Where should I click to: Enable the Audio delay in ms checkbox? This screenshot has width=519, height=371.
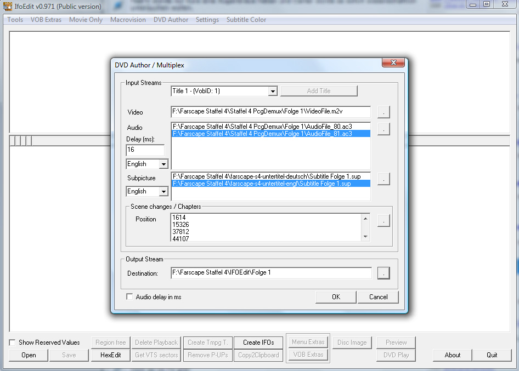coord(130,297)
